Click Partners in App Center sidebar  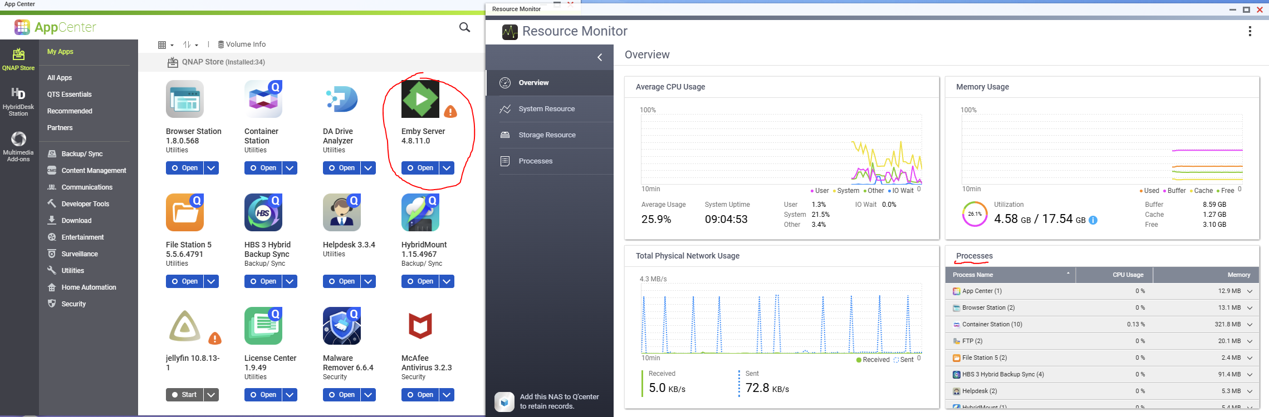60,128
